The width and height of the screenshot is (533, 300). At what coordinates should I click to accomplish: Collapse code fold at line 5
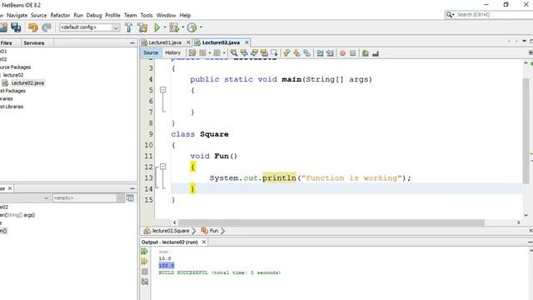[163, 90]
